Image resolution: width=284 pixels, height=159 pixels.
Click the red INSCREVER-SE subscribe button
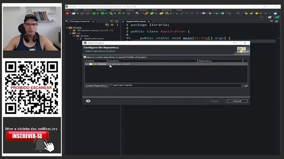[28, 136]
